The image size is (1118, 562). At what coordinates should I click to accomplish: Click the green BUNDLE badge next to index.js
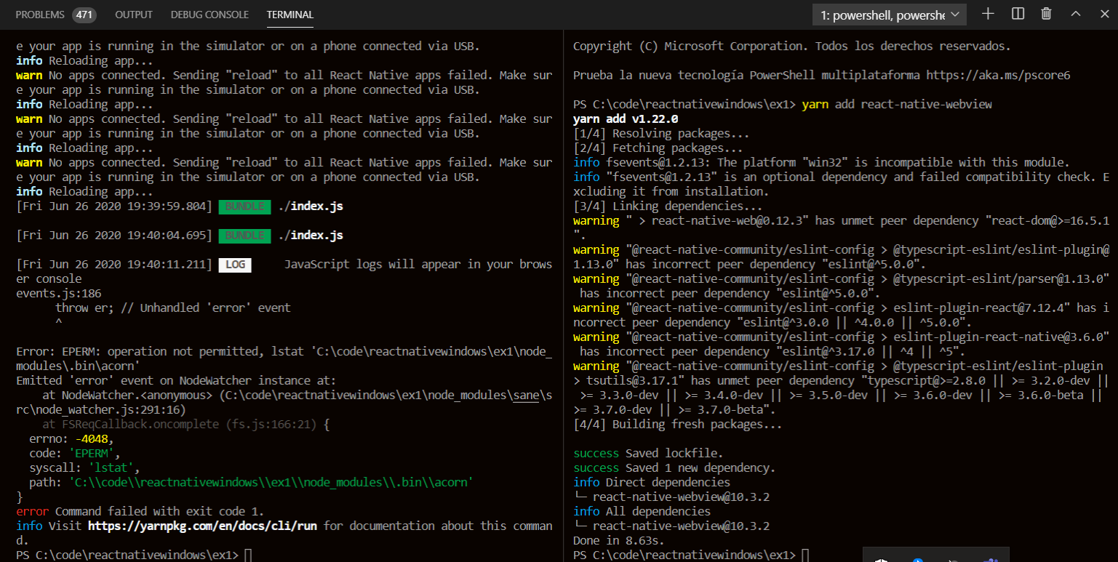pos(244,206)
